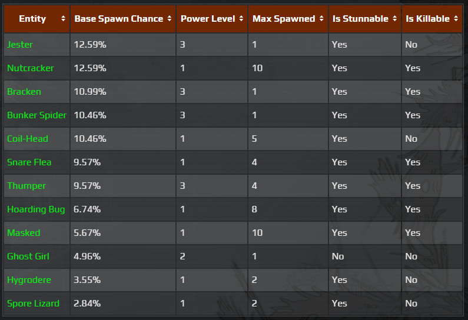
Task: Click the Ghost Girl stunnable 'No' cell
Action: 338,256
